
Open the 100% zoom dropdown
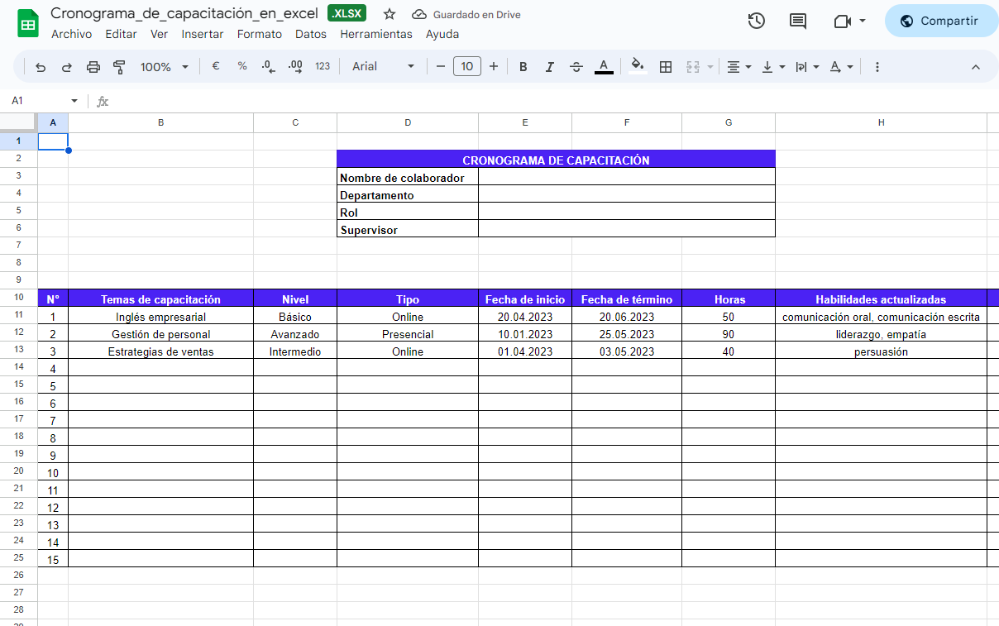click(x=164, y=67)
